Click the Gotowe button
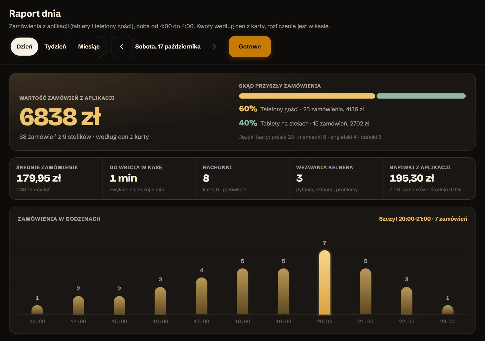Screen dimensions: 485x341 [250, 47]
